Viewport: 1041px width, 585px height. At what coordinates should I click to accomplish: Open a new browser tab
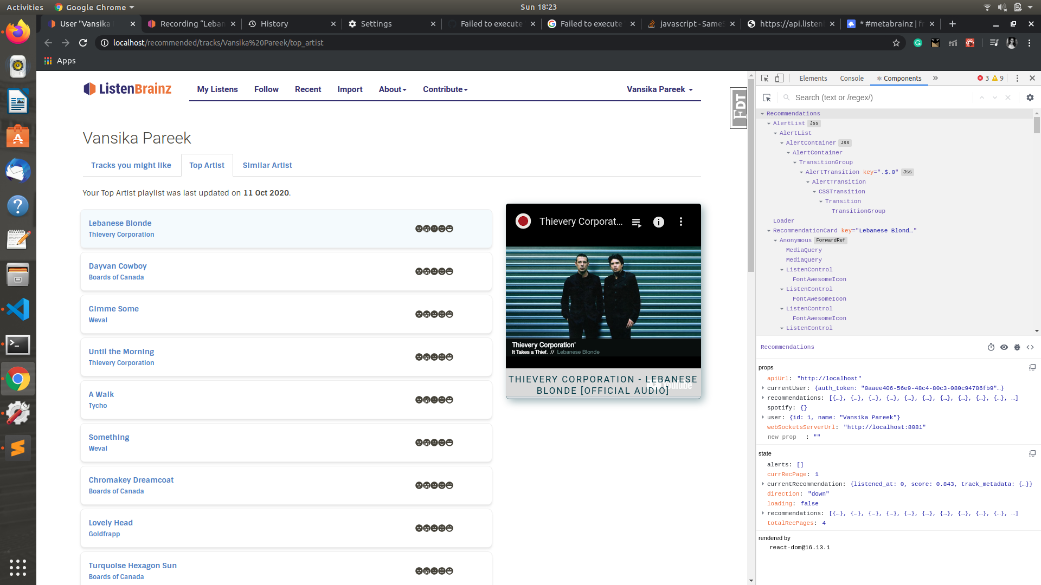[x=953, y=24]
